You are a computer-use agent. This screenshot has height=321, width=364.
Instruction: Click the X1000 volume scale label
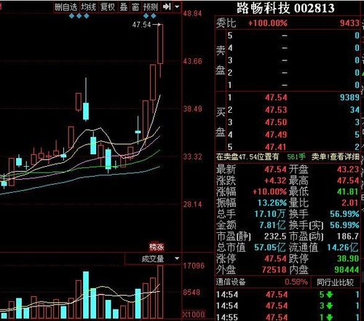pyautogui.click(x=194, y=314)
